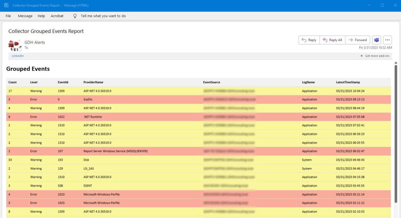This screenshot has width=401, height=218.
Task: Click System log name in Disk row
Action: (x=307, y=160)
